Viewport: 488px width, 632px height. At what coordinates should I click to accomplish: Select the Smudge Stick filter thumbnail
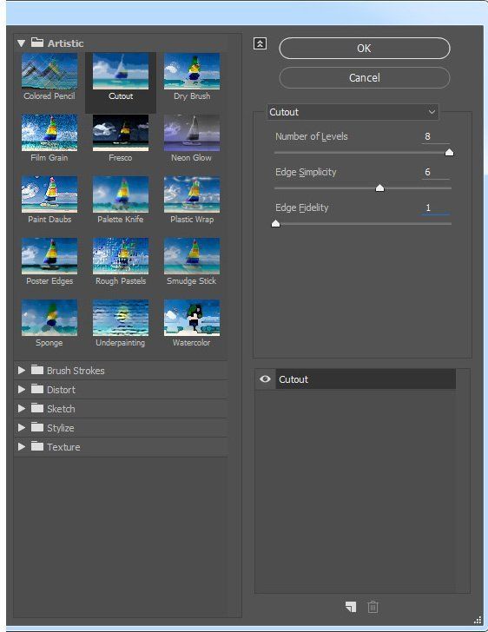(x=192, y=256)
